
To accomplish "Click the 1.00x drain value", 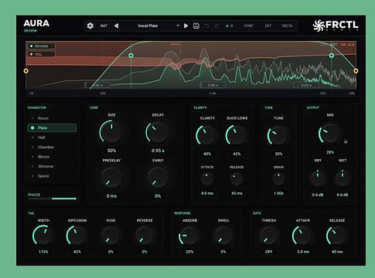I will tap(278, 193).
